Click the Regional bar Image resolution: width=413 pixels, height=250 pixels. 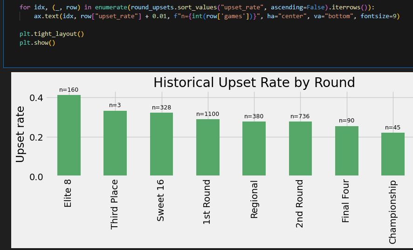(254, 149)
